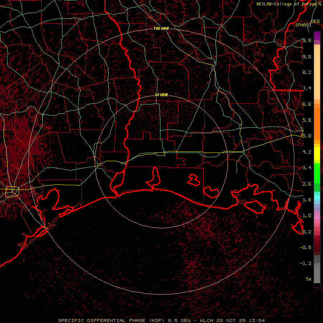This screenshot has width=323, height=323.
Task: Click the 5.0 scale value
Action: click(307, 136)
